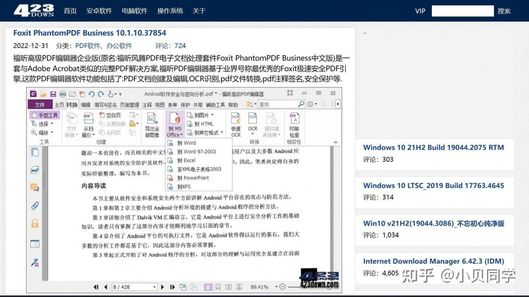Switch to the 页面管理 ribbon tab
The image size is (529, 297).
coord(129,105)
